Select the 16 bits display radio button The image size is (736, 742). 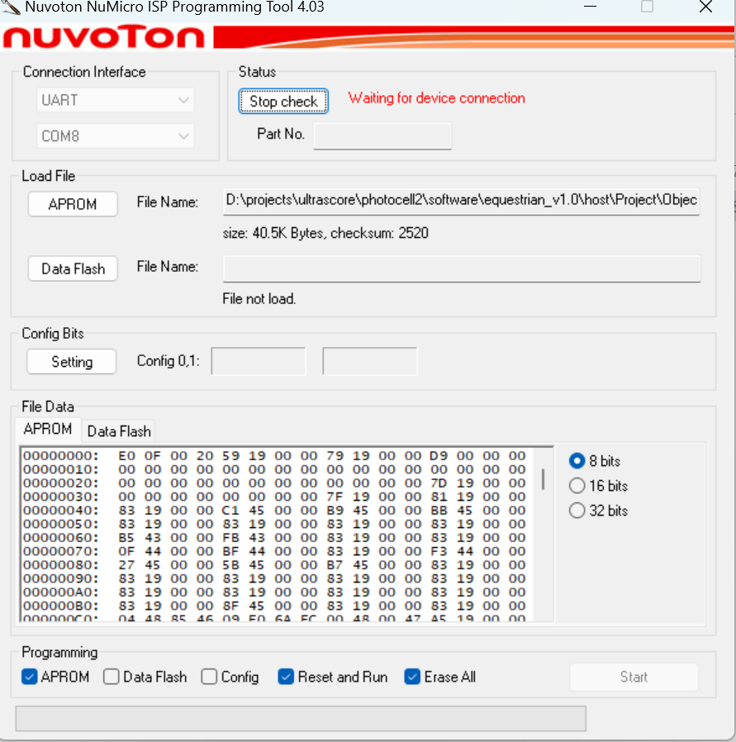tap(577, 486)
